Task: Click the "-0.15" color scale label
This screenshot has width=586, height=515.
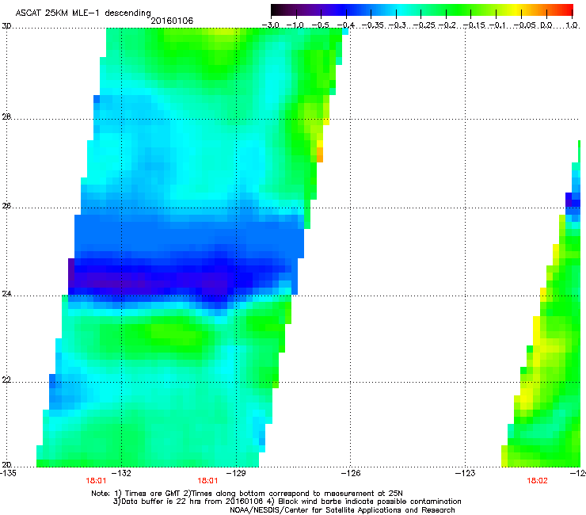Action: click(x=474, y=25)
